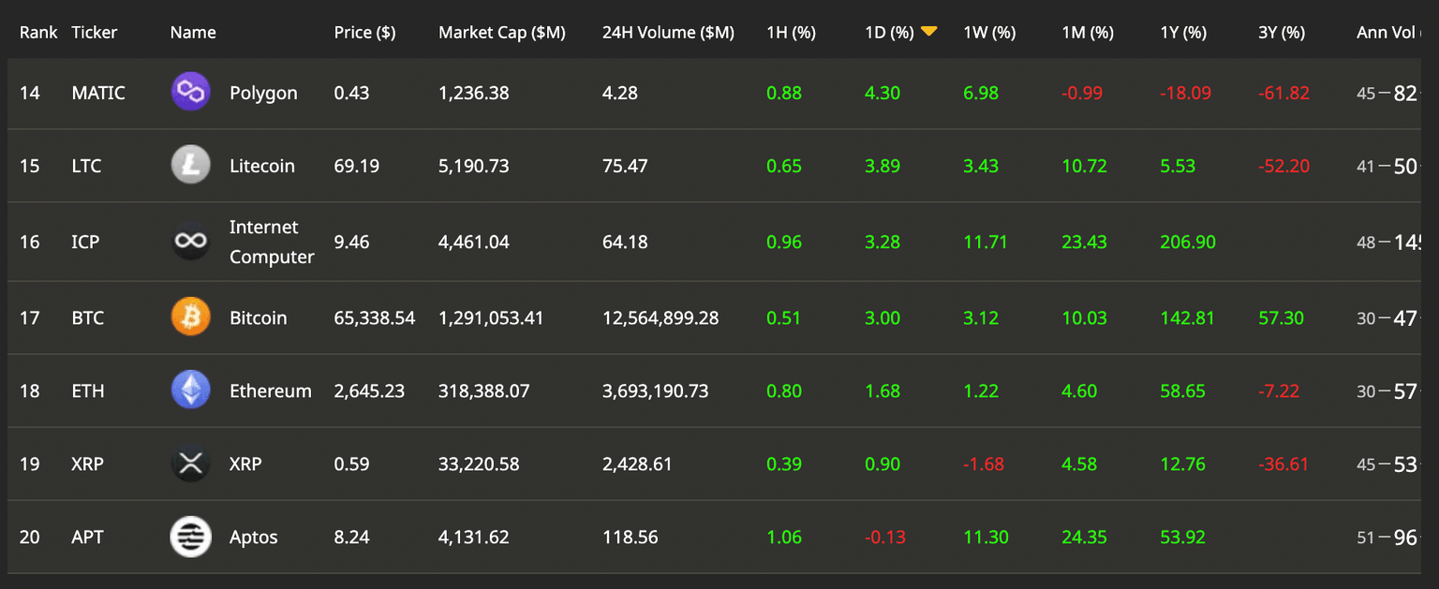Click the MATIC ticker symbol
The width and height of the screenshot is (1439, 589).
click(x=98, y=93)
